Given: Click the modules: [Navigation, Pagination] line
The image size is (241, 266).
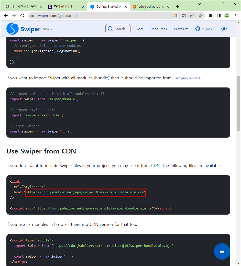Looking at the screenshot, I should tap(47, 51).
